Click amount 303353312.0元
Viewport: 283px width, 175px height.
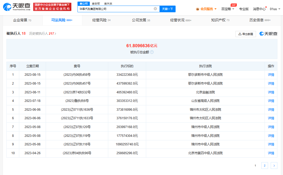coord(127,101)
